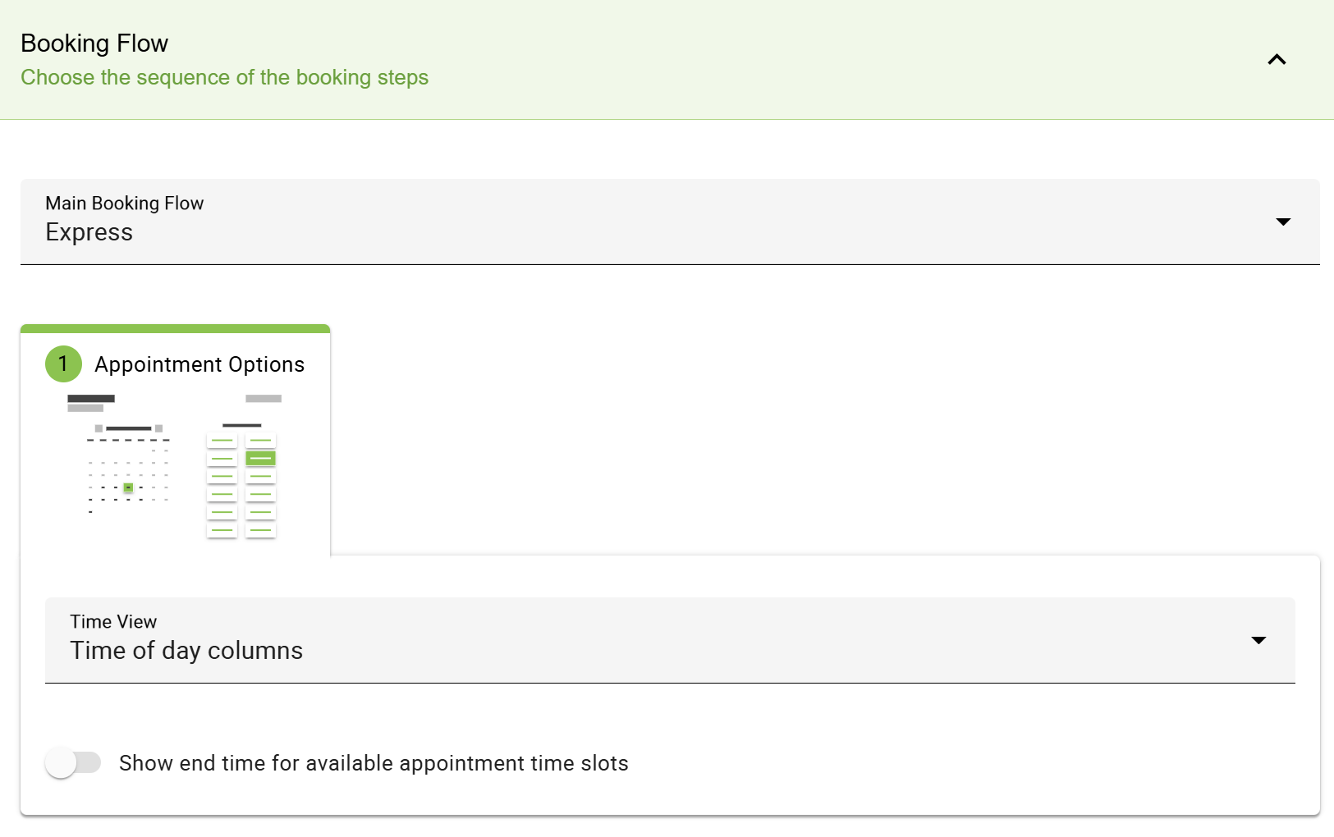Click the time slot columns icon
The height and width of the screenshot is (837, 1334).
[x=242, y=484]
